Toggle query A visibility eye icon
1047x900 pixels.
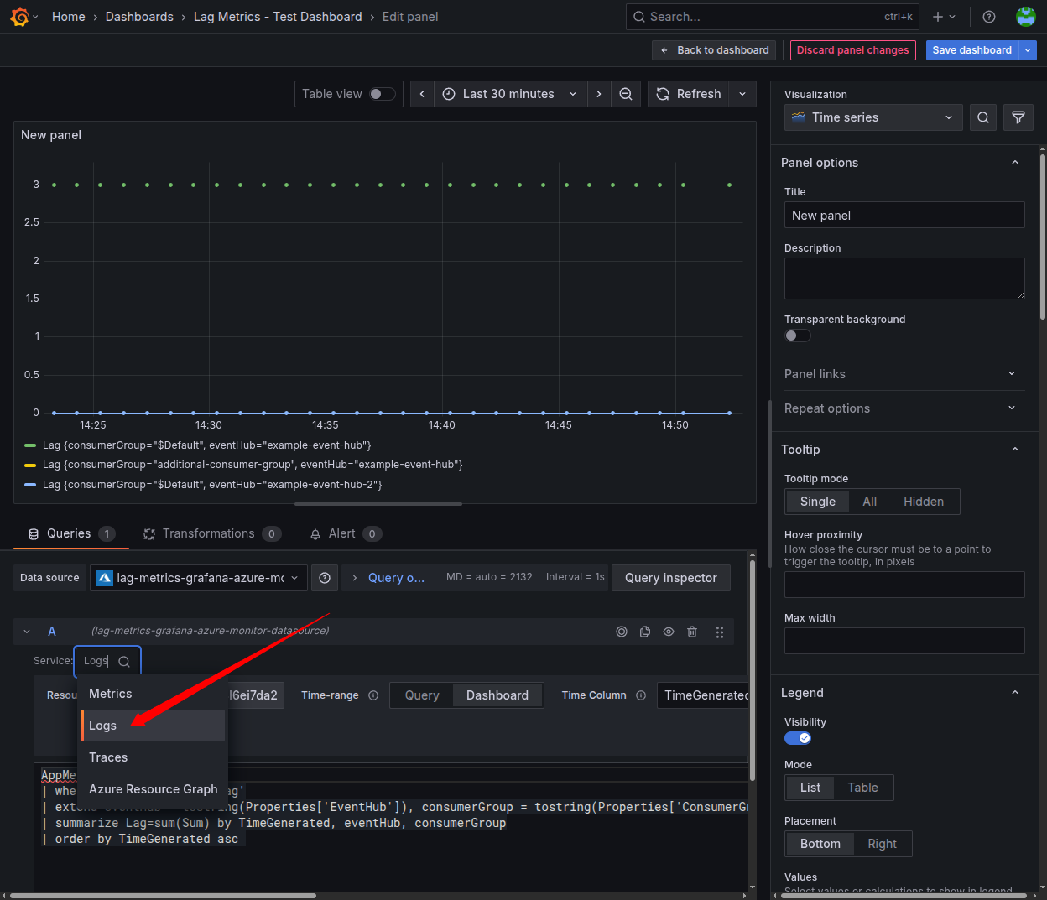669,632
